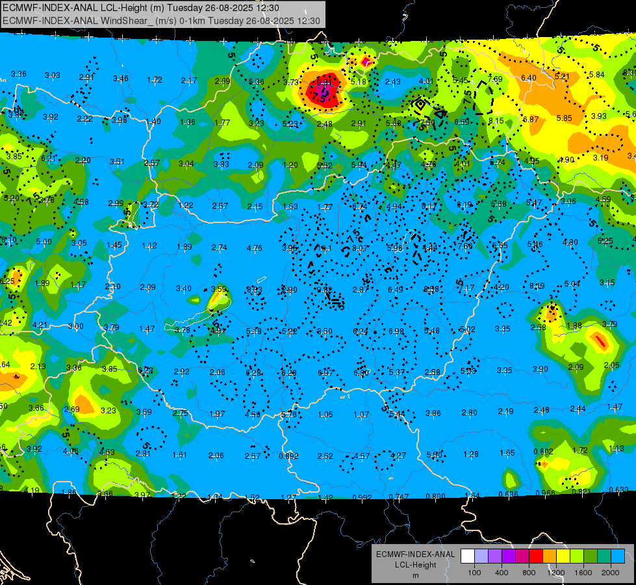Click the wind shear value 3.51
Viewport: 636px width, 585px height.
pyautogui.click(x=117, y=162)
